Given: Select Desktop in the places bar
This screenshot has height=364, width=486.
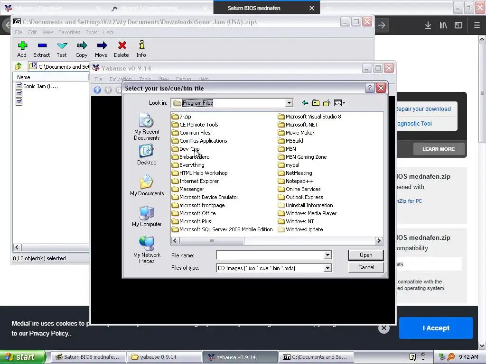Looking at the screenshot, I should [147, 155].
